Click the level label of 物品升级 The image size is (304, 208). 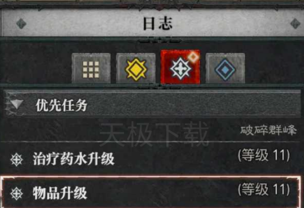264,189
